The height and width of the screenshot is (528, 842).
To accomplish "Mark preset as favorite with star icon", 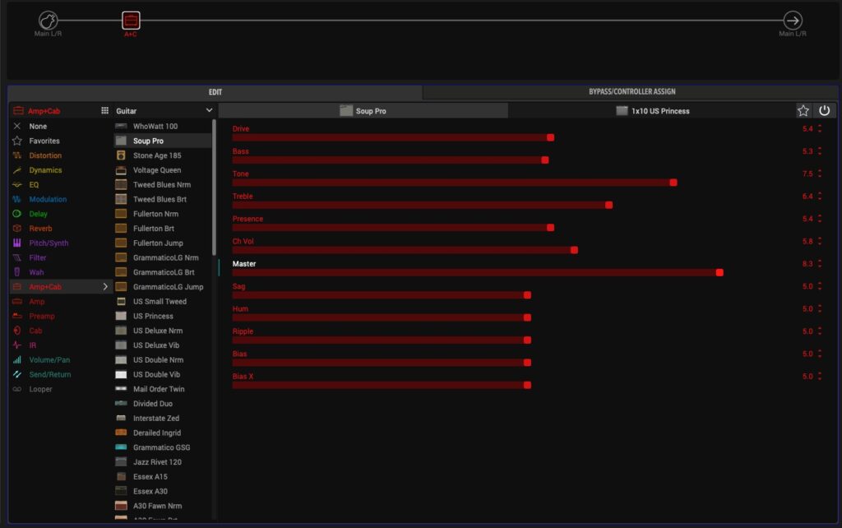I will pyautogui.click(x=803, y=111).
